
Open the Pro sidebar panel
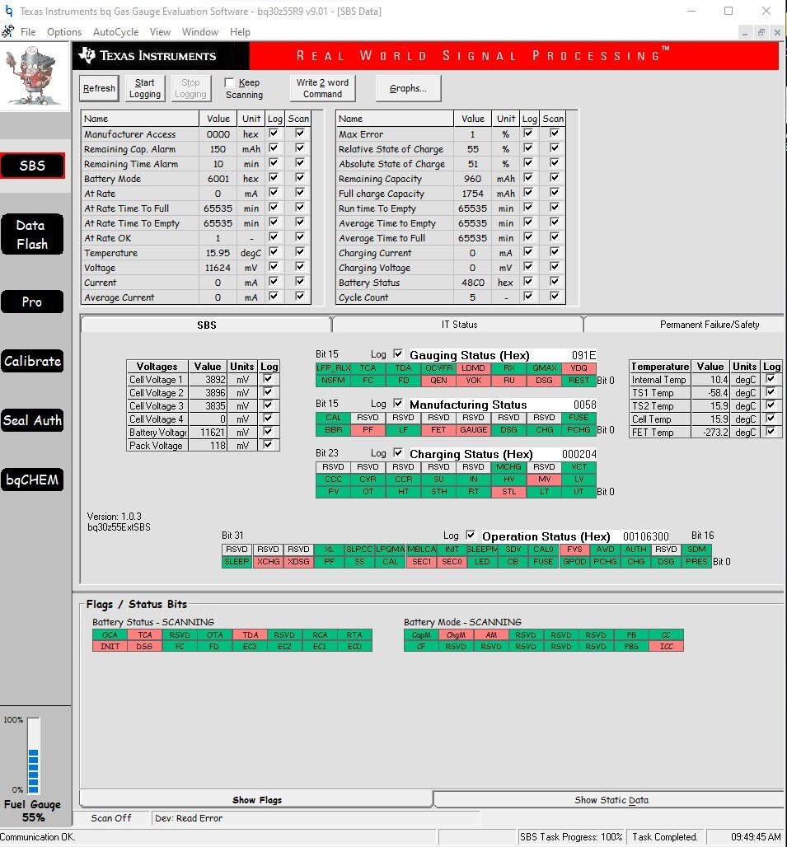[32, 302]
